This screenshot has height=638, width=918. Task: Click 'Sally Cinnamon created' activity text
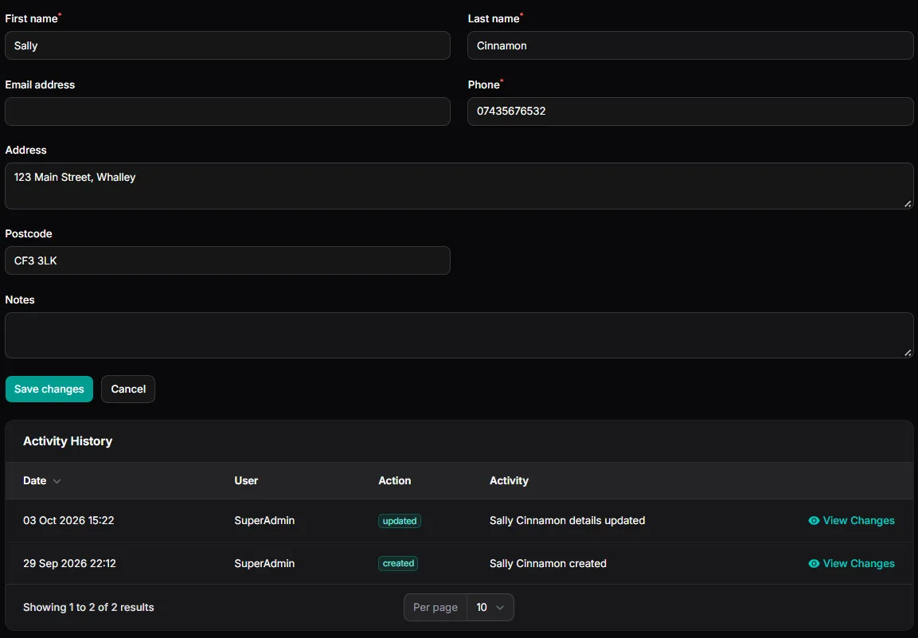548,563
